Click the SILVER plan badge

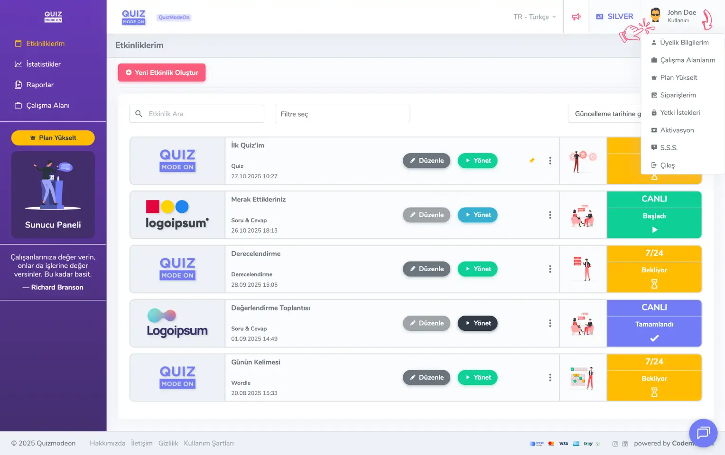(x=614, y=17)
